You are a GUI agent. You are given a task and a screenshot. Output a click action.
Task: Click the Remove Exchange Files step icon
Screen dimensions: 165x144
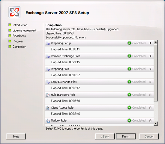(48, 56)
